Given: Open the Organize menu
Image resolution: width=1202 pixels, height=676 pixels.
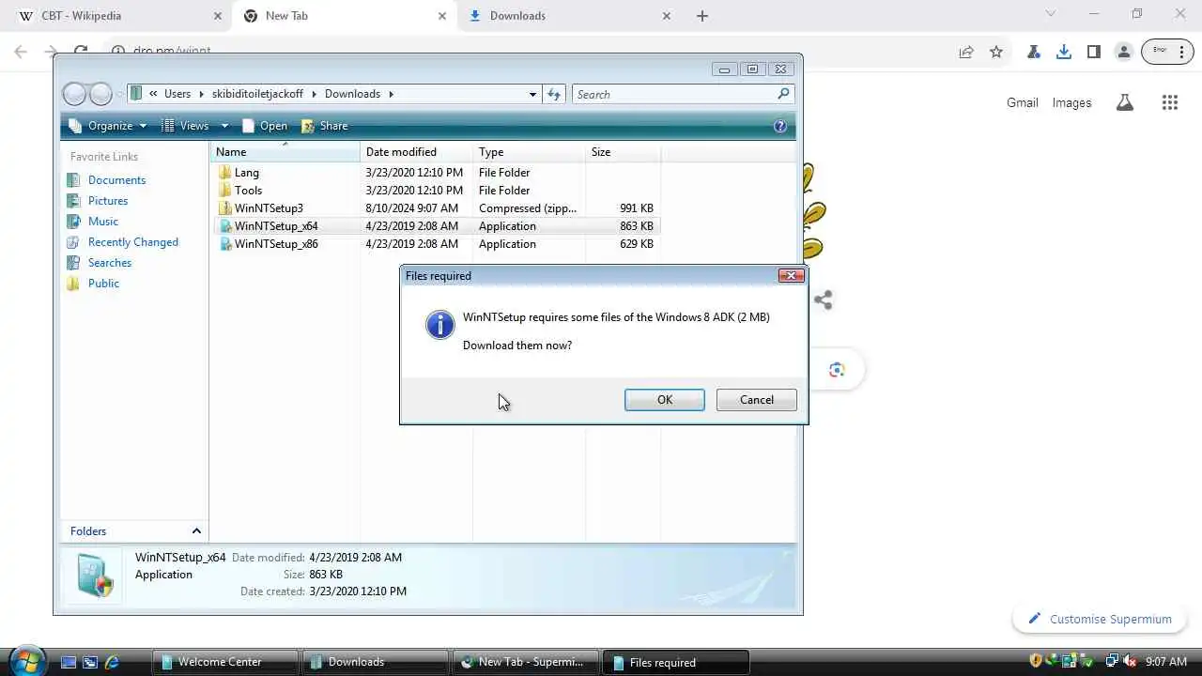Looking at the screenshot, I should [x=108, y=126].
